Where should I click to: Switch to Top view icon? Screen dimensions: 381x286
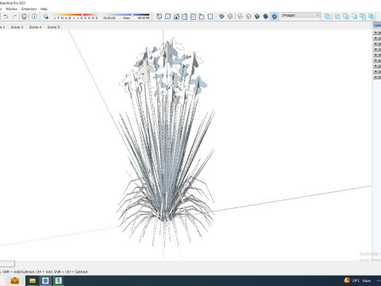pyautogui.click(x=167, y=17)
